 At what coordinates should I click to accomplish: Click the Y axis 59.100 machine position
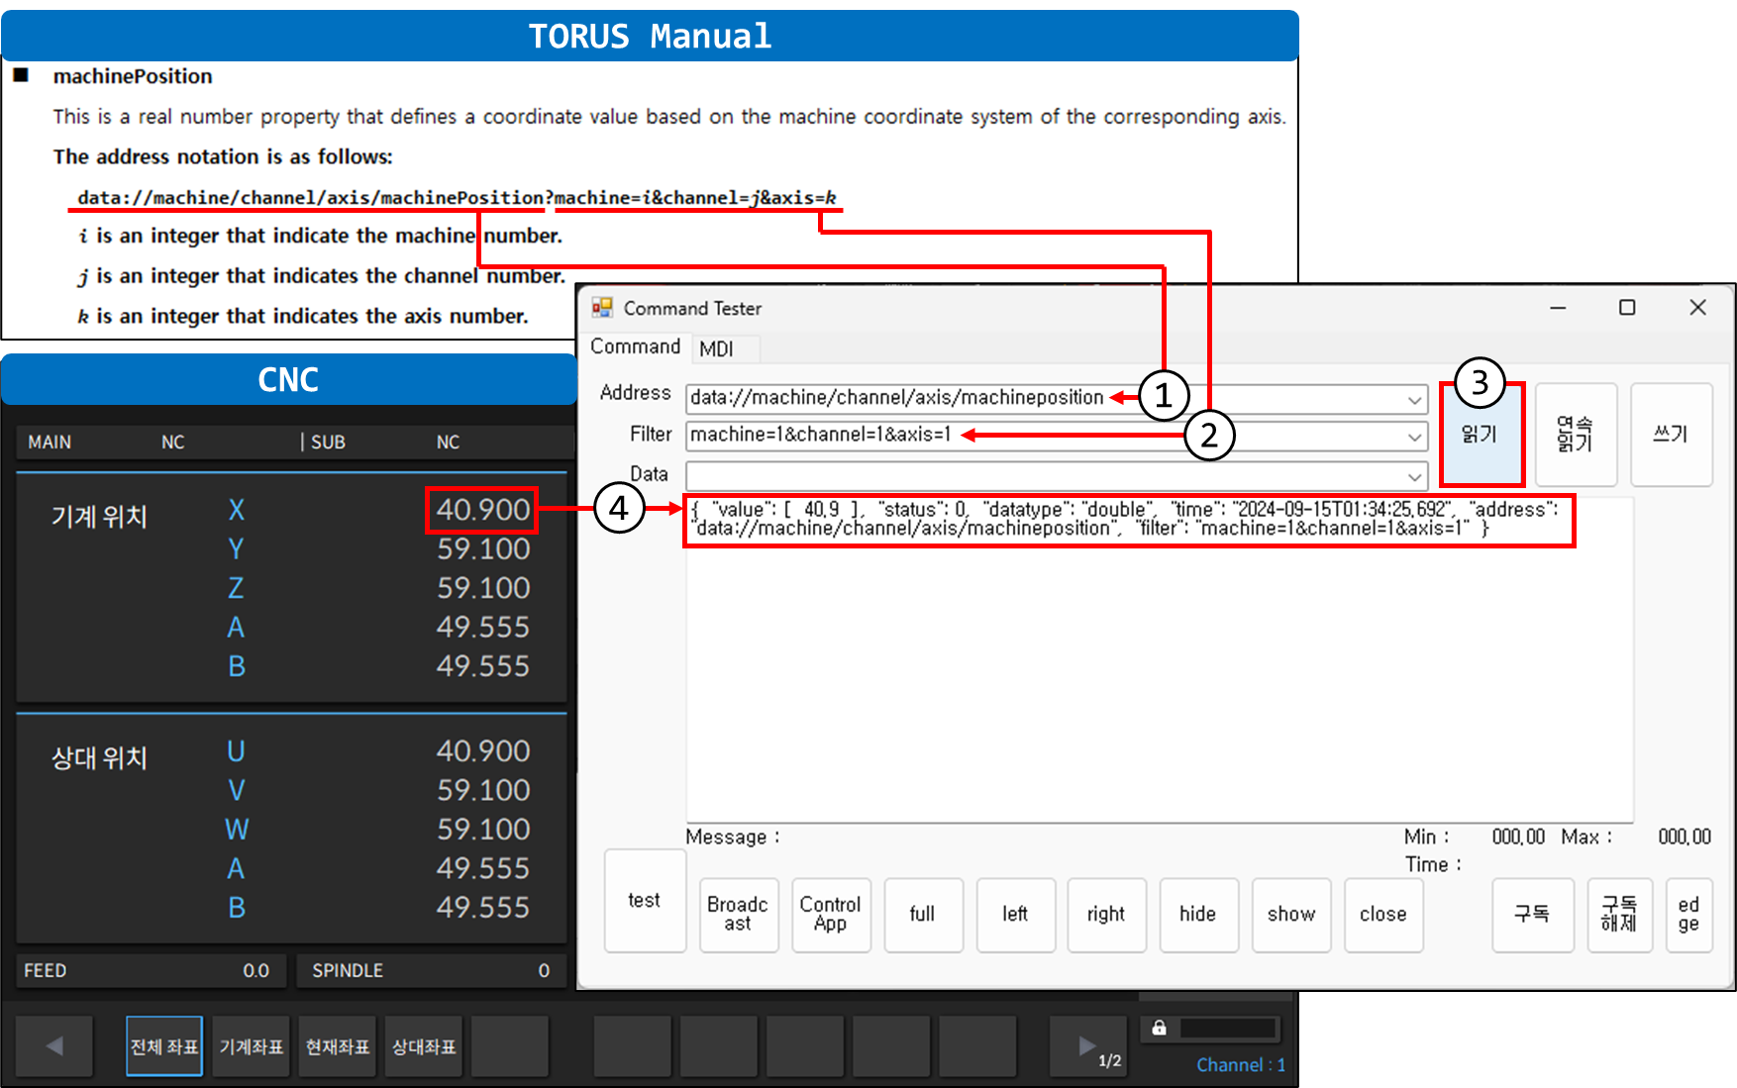[483, 549]
